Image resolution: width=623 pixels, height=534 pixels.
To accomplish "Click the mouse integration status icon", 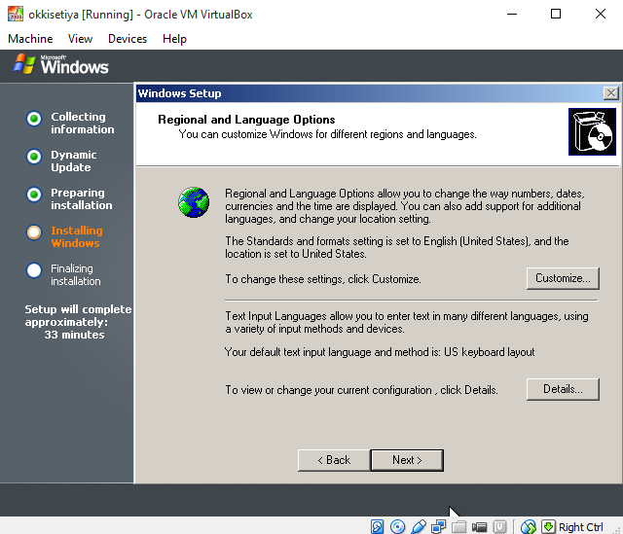I will click(x=528, y=527).
